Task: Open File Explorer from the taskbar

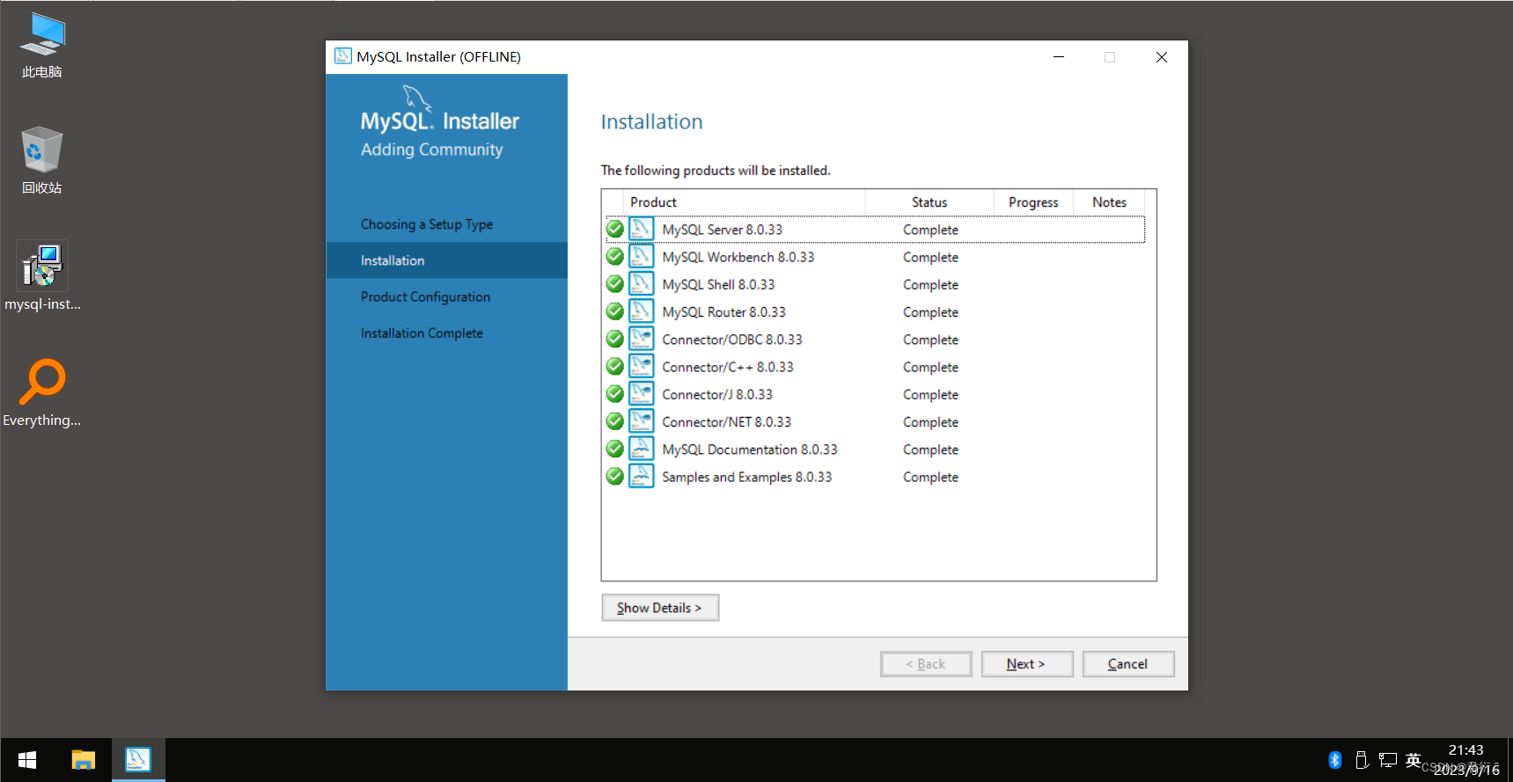Action: (84, 760)
